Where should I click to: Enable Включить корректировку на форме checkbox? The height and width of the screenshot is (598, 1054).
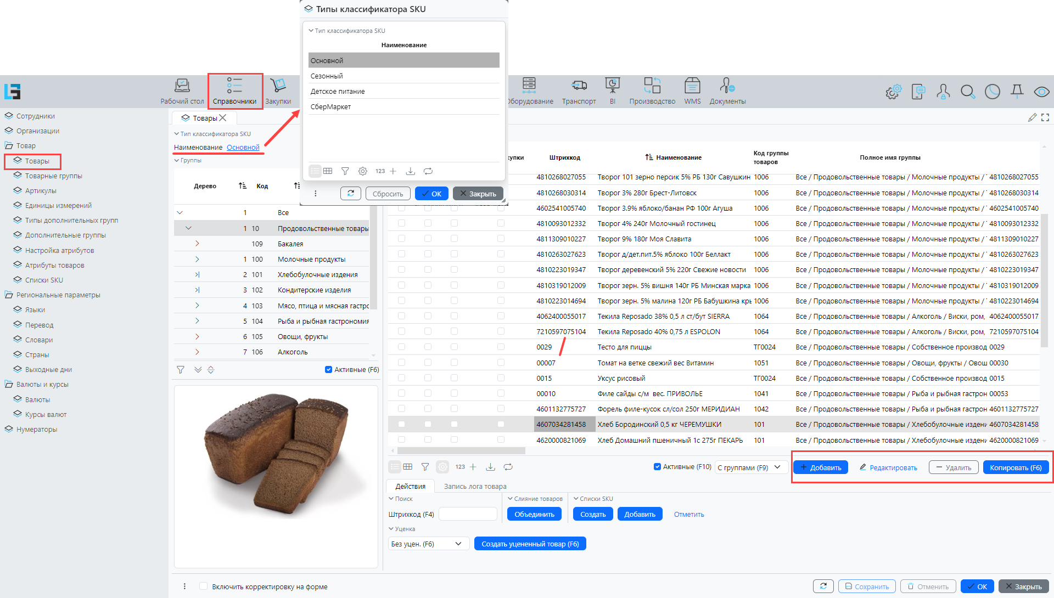click(204, 586)
